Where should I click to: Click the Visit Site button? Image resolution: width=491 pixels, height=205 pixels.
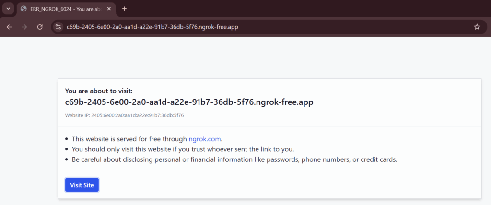pos(82,185)
